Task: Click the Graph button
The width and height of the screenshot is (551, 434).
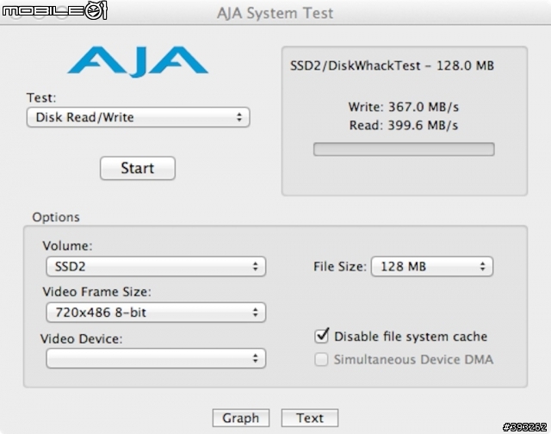Action: pyautogui.click(x=241, y=418)
